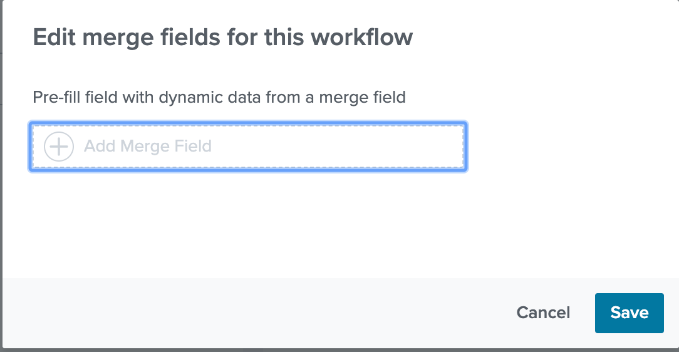Confirm the workflow merge fields with Save

coord(629,313)
